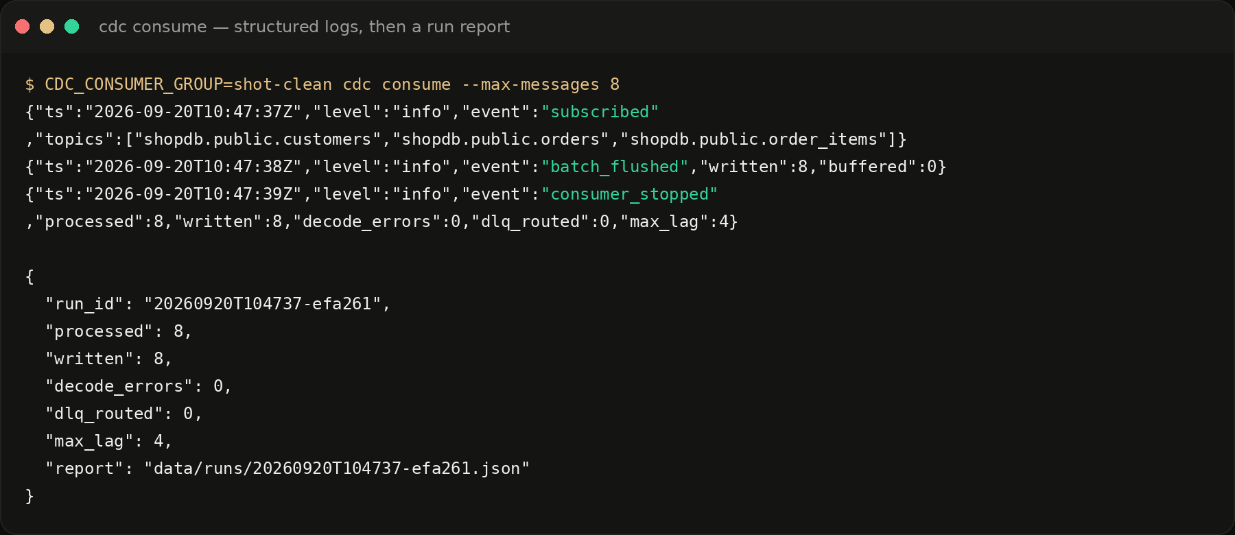The height and width of the screenshot is (535, 1235).
Task: Minimize the terminal using the yellow button
Action: 47,27
